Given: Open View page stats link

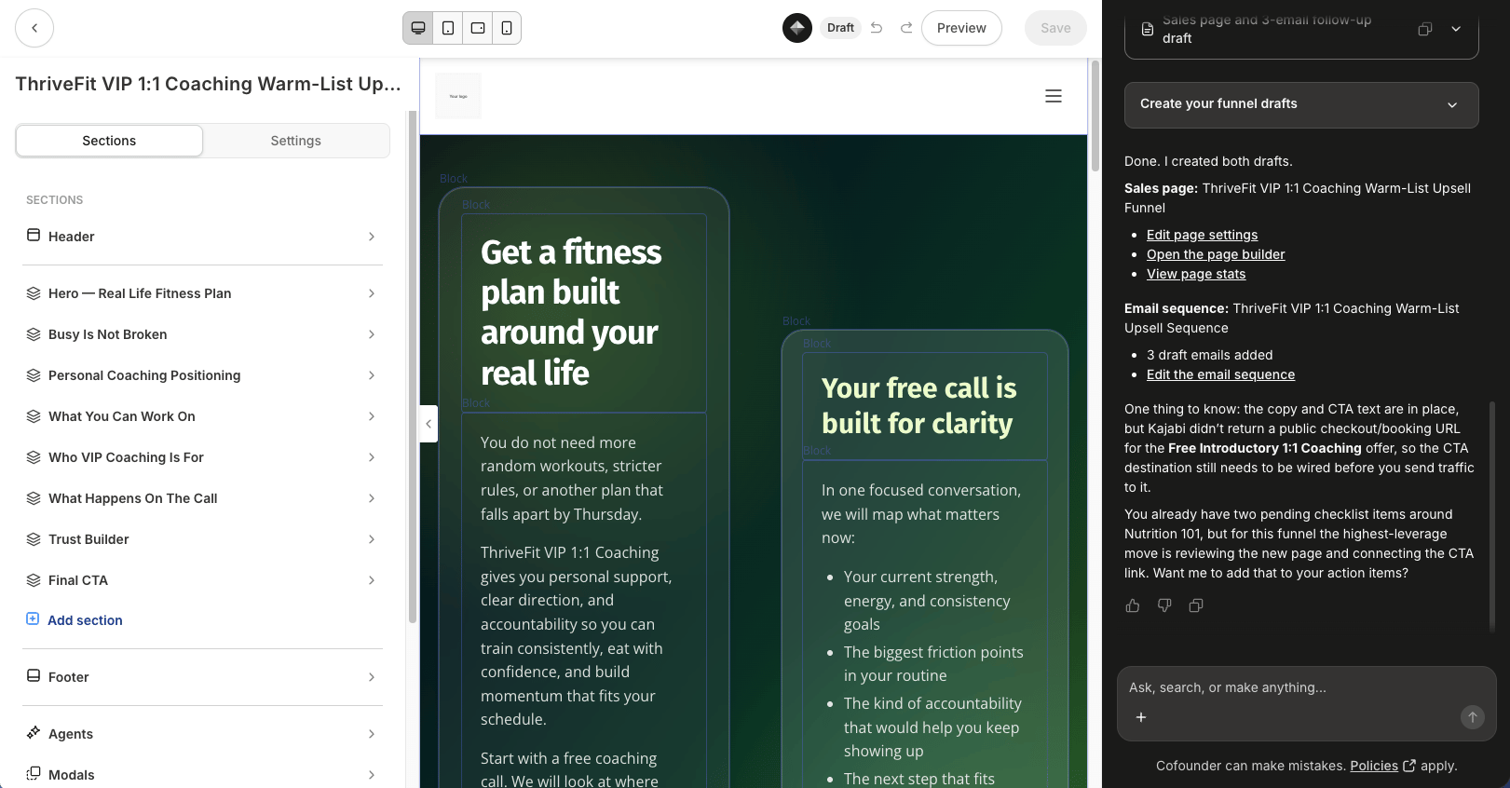Looking at the screenshot, I should point(1196,274).
